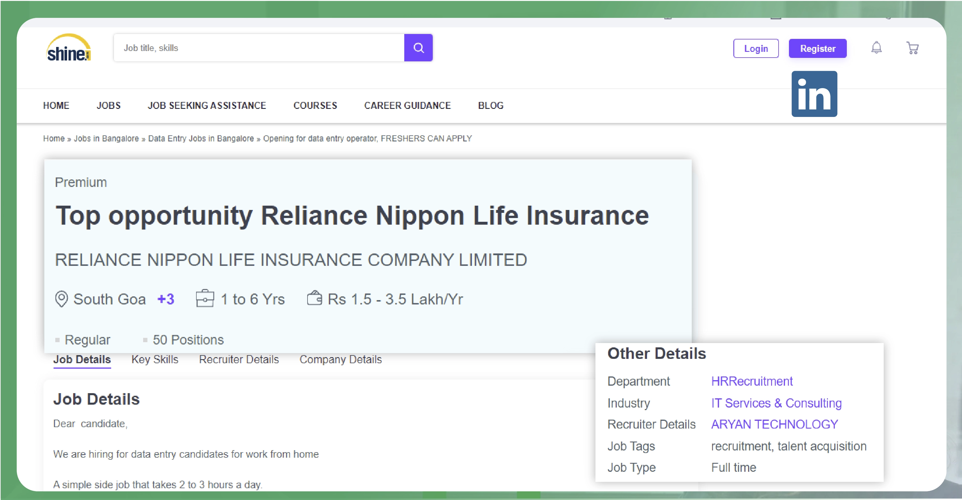Image resolution: width=962 pixels, height=500 pixels.
Task: Open the HRRecruitment department link
Action: pyautogui.click(x=752, y=381)
